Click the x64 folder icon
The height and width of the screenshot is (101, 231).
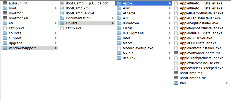coord(176,83)
